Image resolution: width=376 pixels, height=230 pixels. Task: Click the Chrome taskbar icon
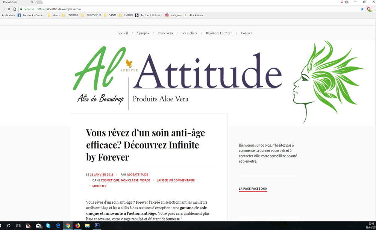click(68, 225)
